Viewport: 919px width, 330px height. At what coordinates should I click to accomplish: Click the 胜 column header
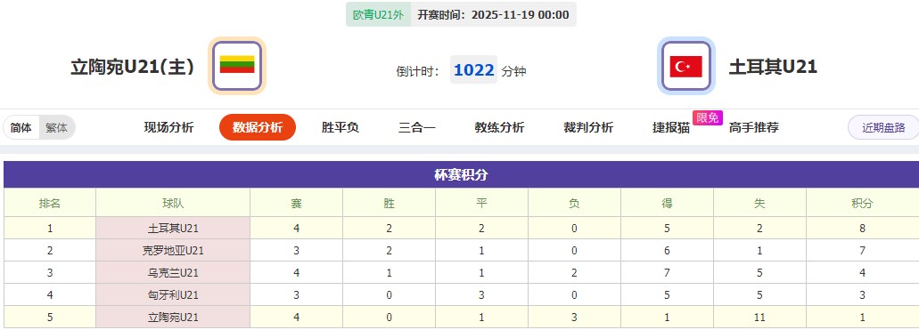(390, 203)
